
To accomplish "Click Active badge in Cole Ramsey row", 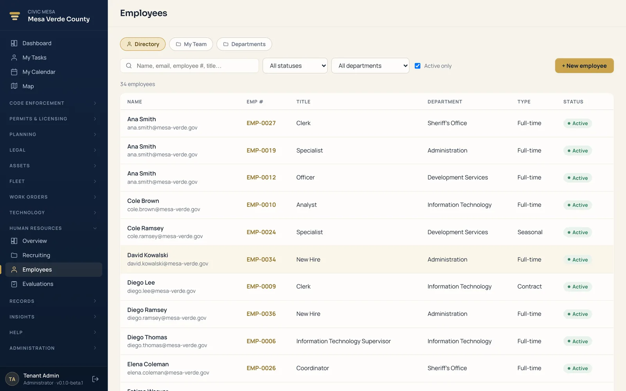I will 577,232.
